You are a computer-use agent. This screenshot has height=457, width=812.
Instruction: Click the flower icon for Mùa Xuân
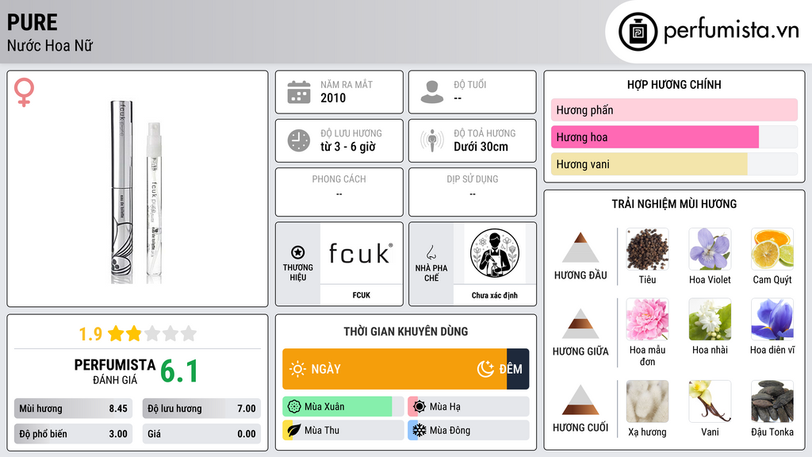[x=294, y=407]
